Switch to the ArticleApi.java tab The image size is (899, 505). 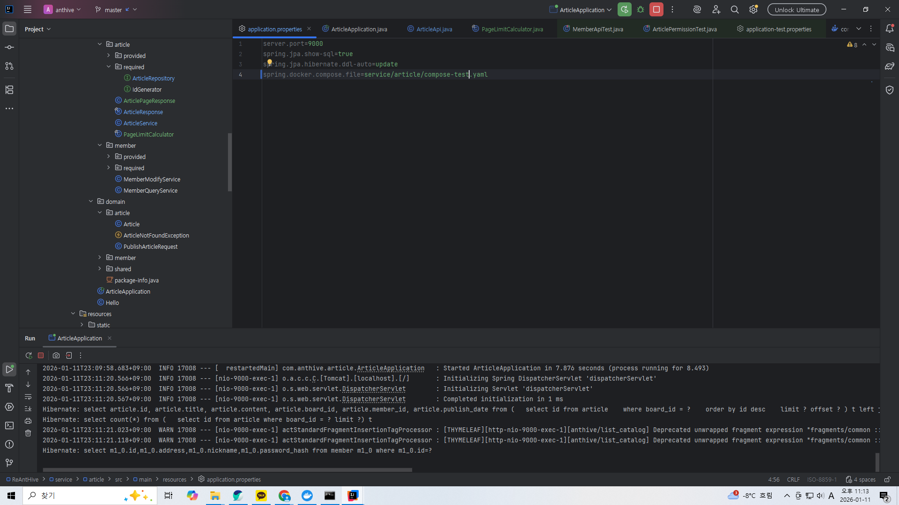pyautogui.click(x=434, y=29)
